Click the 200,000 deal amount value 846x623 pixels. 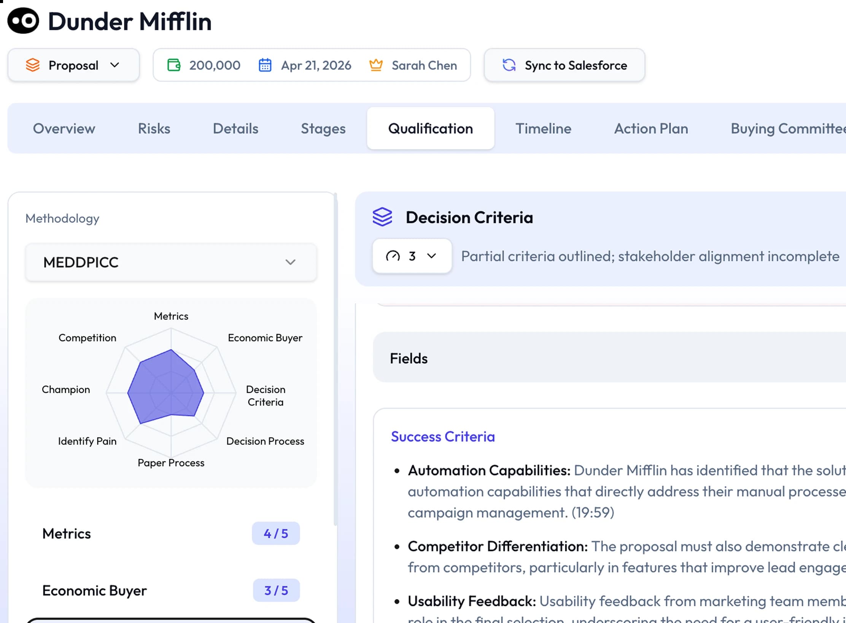(x=215, y=65)
